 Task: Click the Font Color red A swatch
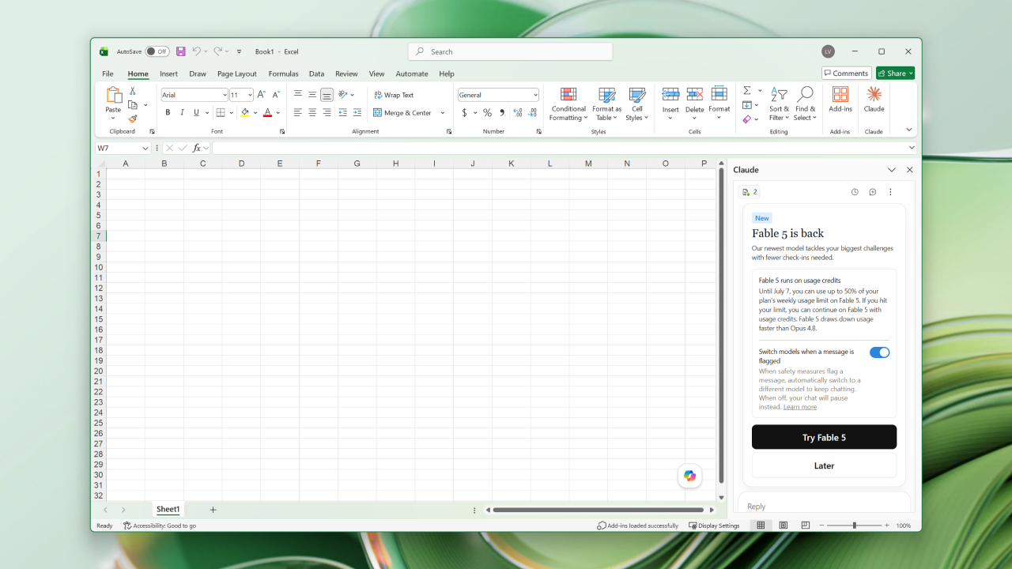[x=267, y=113]
